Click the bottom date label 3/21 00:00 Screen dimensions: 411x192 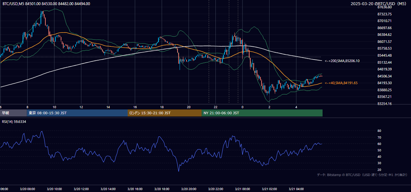click(242, 189)
